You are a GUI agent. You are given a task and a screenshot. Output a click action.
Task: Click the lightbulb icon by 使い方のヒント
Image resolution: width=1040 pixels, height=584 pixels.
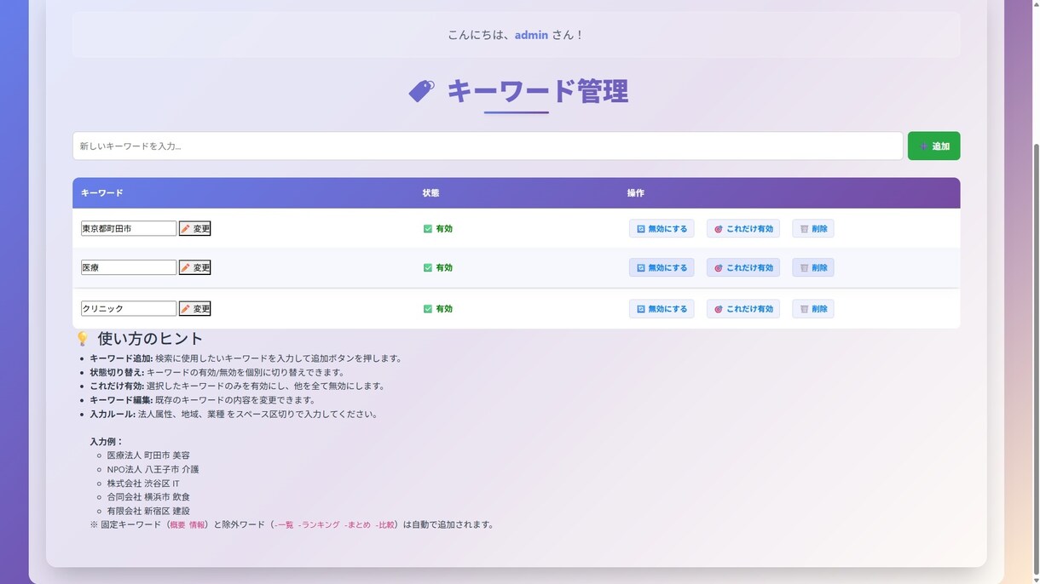pos(83,339)
